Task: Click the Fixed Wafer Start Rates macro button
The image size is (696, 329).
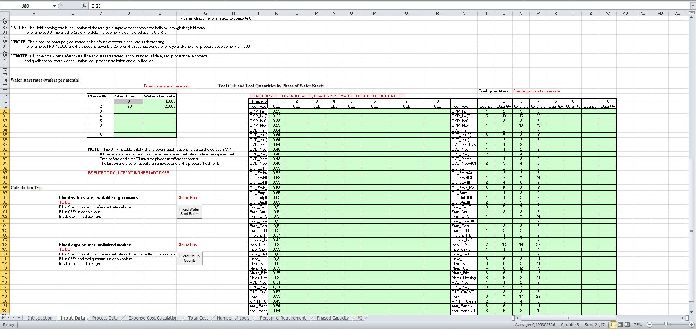Action: [x=189, y=211]
